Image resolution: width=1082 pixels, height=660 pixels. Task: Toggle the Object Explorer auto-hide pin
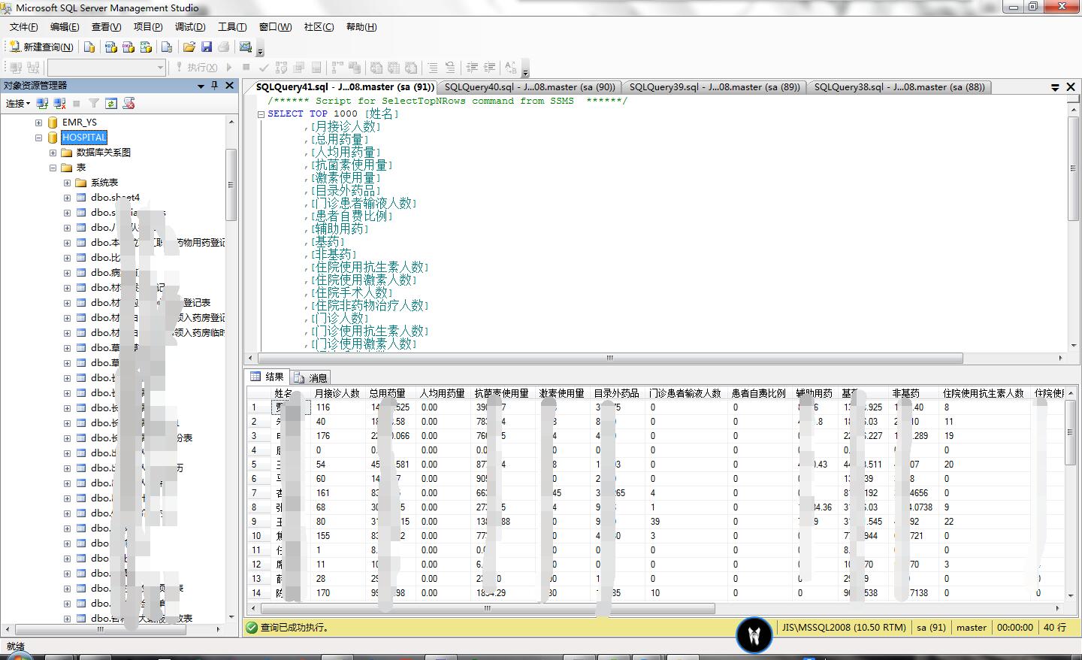click(215, 86)
